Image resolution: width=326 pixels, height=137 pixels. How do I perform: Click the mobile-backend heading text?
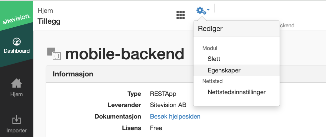pos(125,54)
